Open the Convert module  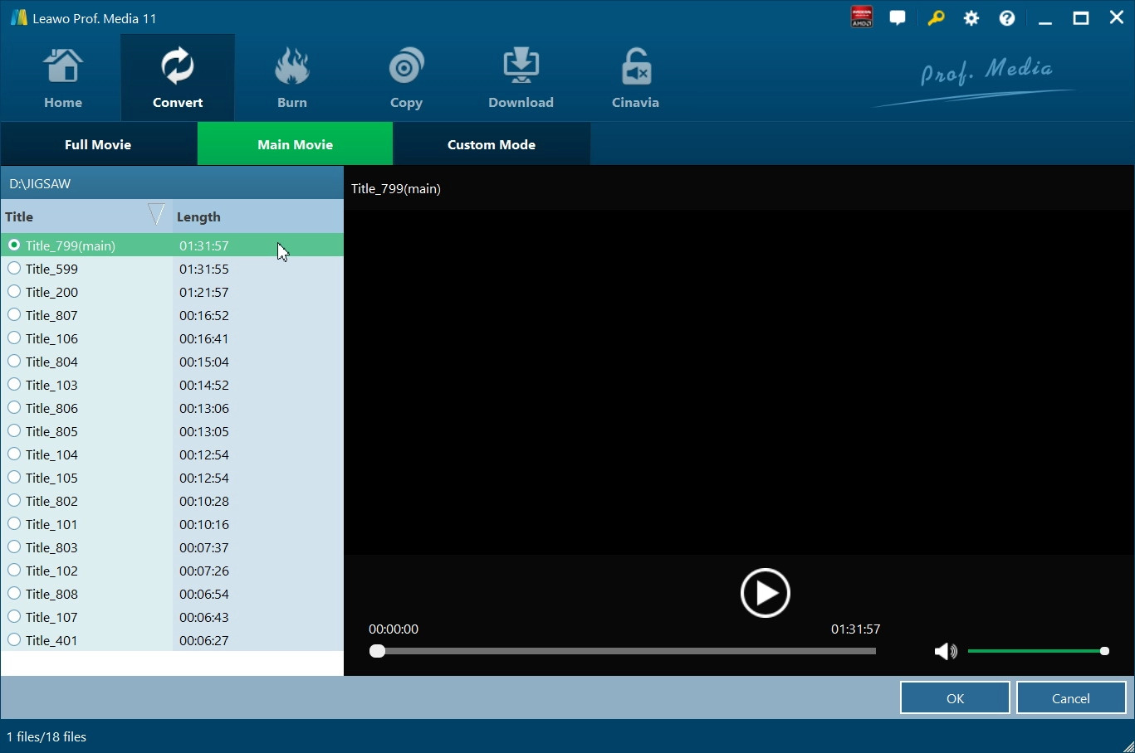click(x=178, y=76)
